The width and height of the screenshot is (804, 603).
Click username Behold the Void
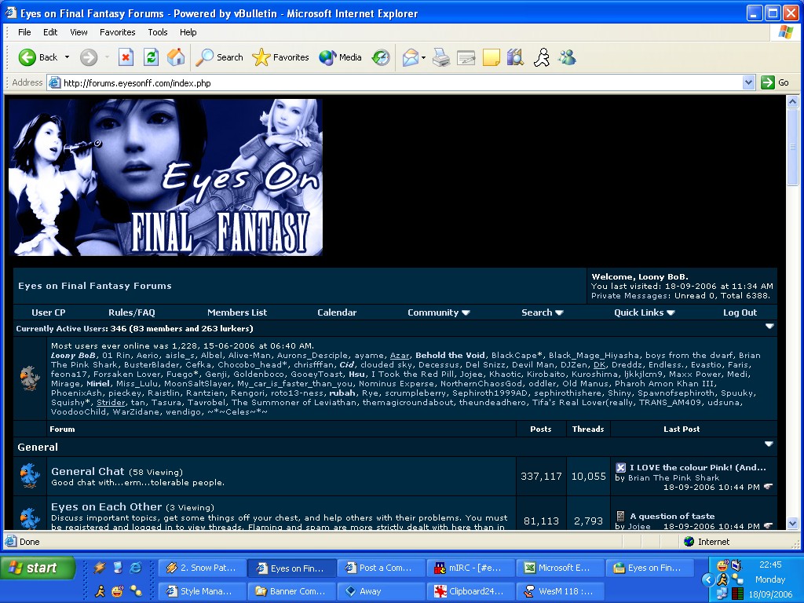coord(450,356)
